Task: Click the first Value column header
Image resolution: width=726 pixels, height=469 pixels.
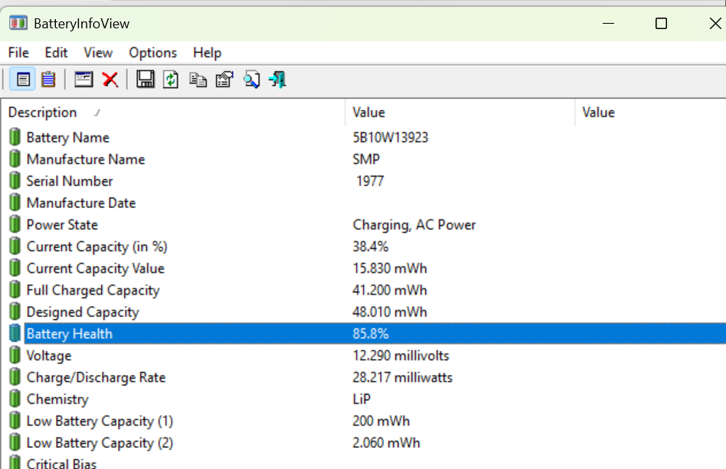Action: [x=460, y=112]
